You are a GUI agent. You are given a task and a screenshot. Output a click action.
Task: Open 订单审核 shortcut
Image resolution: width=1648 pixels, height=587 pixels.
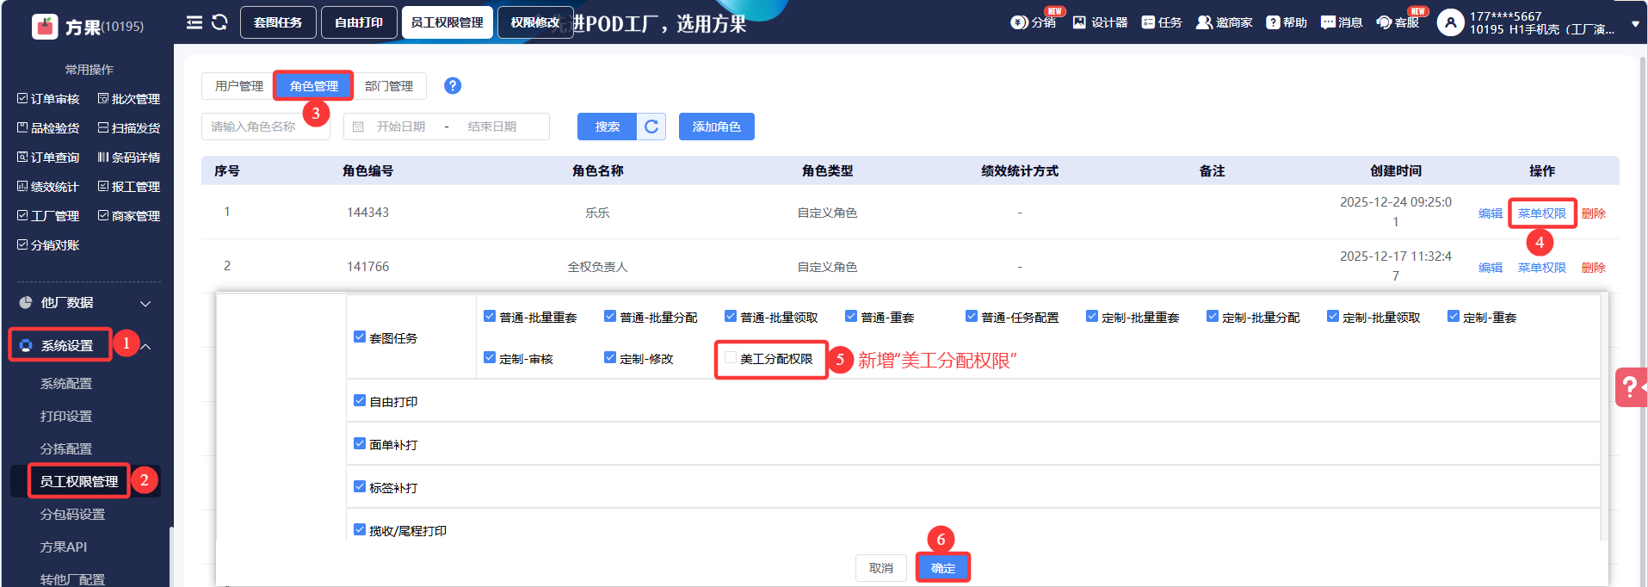pyautogui.click(x=48, y=99)
